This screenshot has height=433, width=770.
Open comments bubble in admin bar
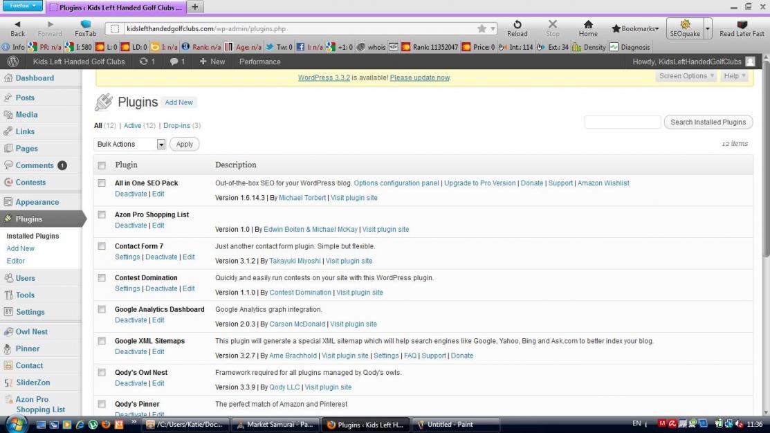(x=174, y=62)
